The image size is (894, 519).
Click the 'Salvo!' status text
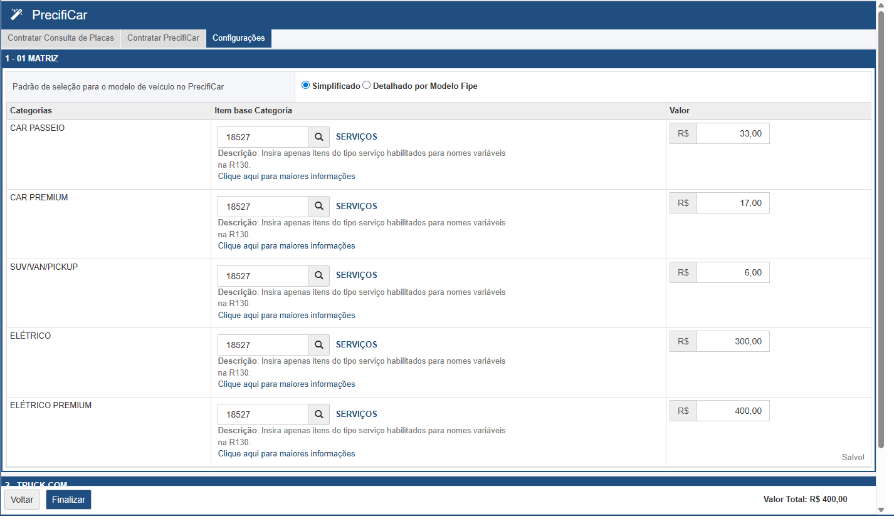click(x=853, y=458)
